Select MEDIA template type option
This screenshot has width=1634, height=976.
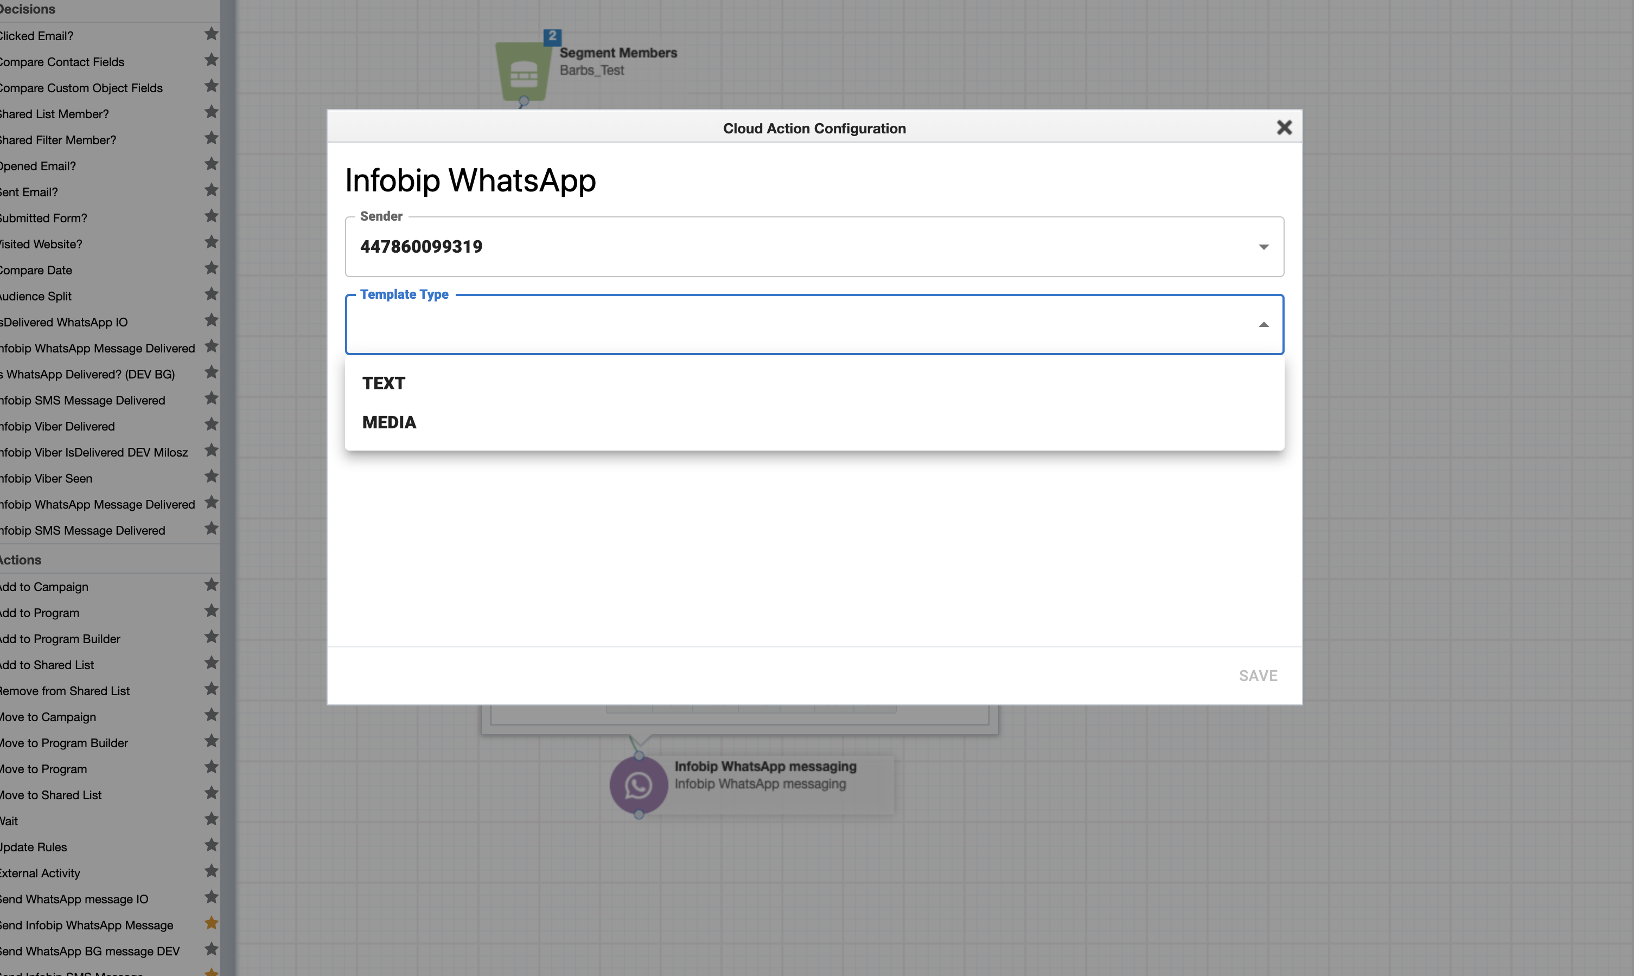pyautogui.click(x=390, y=423)
